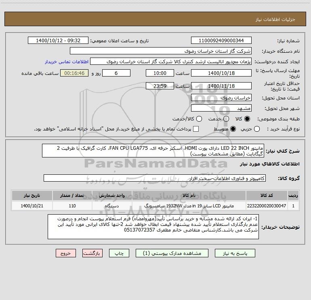Choose the متوسط purchase type radio
The image size is (311, 300).
tap(233, 129)
